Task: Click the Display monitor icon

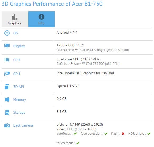Action: pyautogui.click(x=7, y=46)
